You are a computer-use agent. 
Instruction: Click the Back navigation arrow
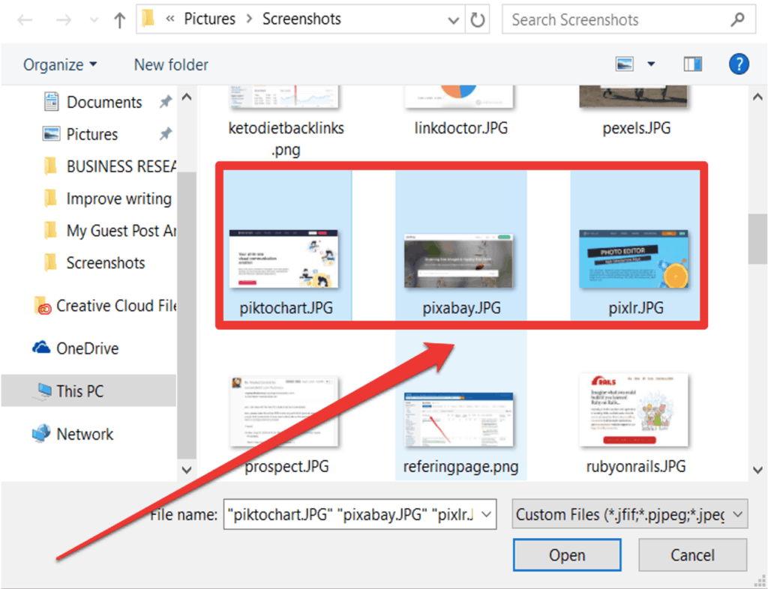click(25, 20)
